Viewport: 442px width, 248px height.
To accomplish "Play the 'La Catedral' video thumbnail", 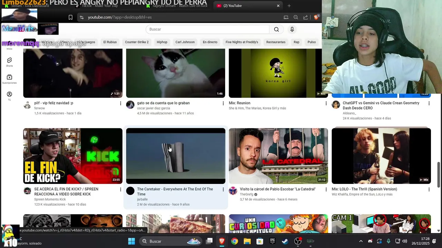I will tap(278, 156).
